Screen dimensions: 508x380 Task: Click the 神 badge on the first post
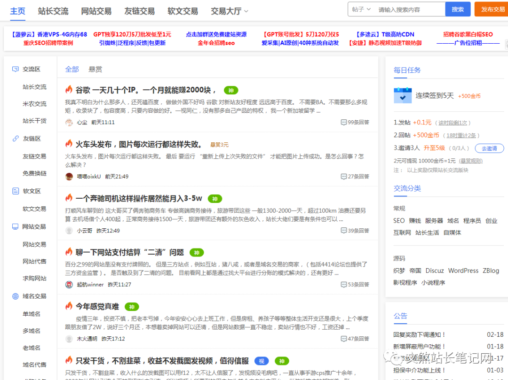click(231, 90)
